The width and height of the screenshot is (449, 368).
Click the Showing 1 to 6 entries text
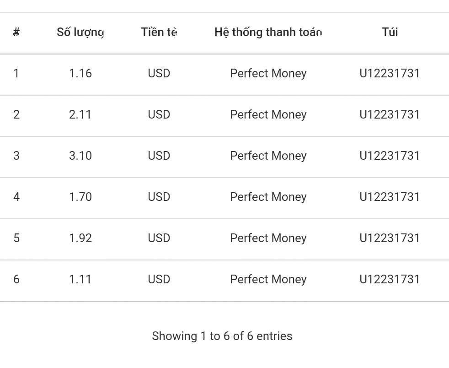tap(222, 336)
